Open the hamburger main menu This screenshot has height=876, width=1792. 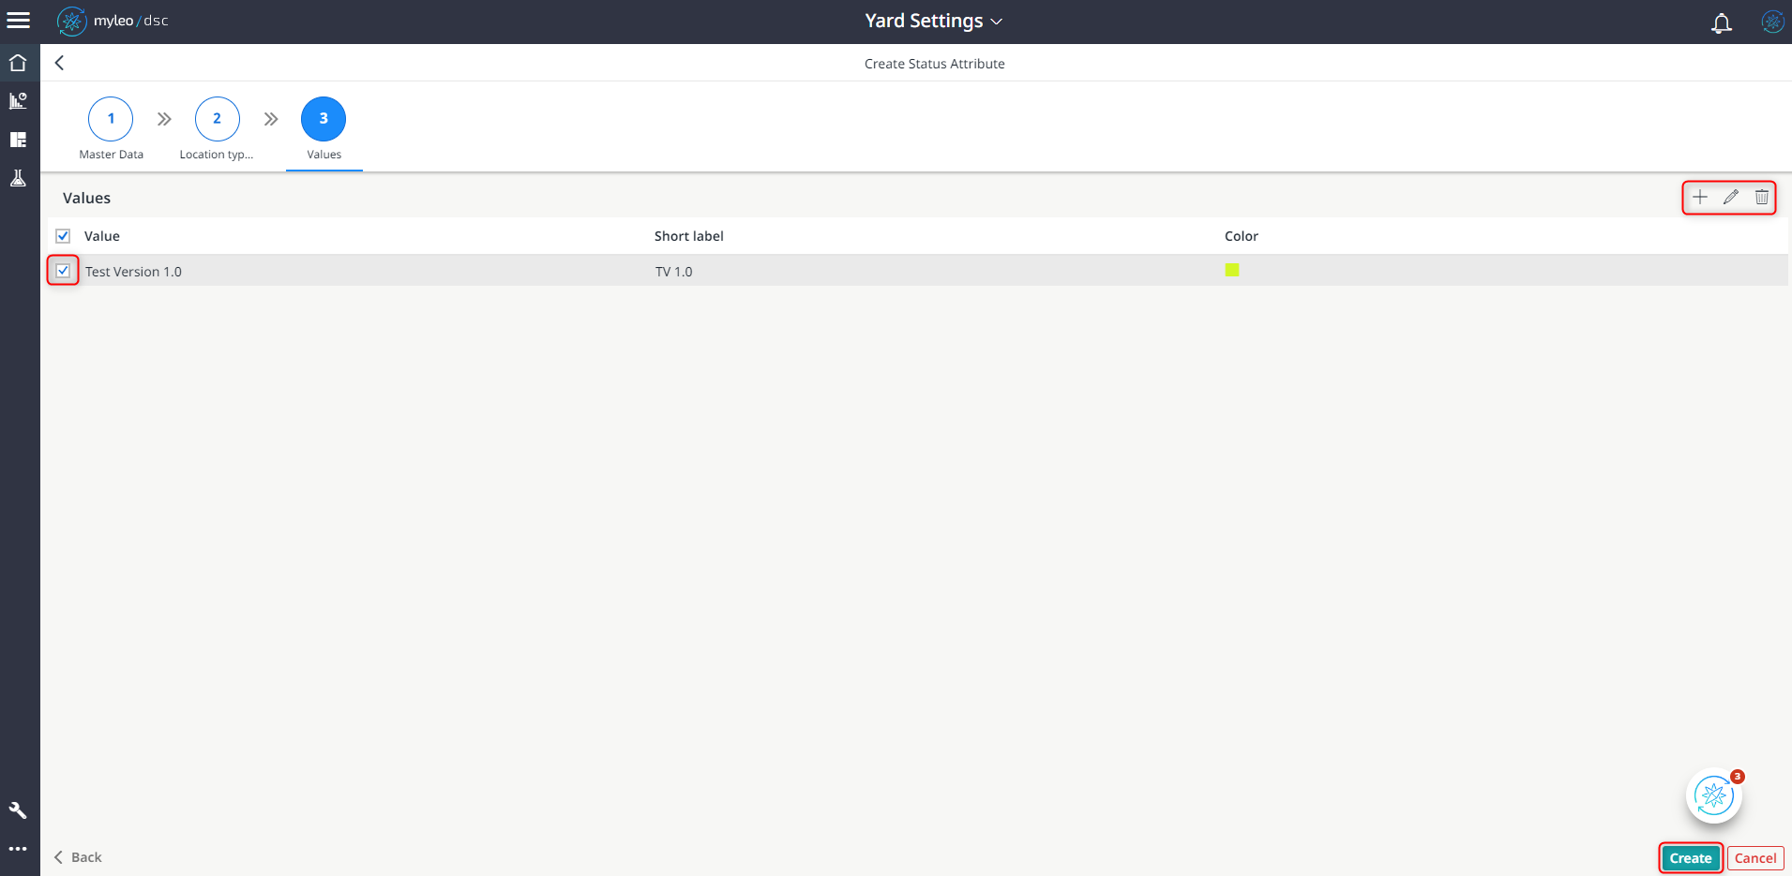(x=18, y=21)
